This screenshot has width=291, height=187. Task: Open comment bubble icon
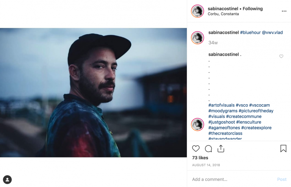(208, 149)
